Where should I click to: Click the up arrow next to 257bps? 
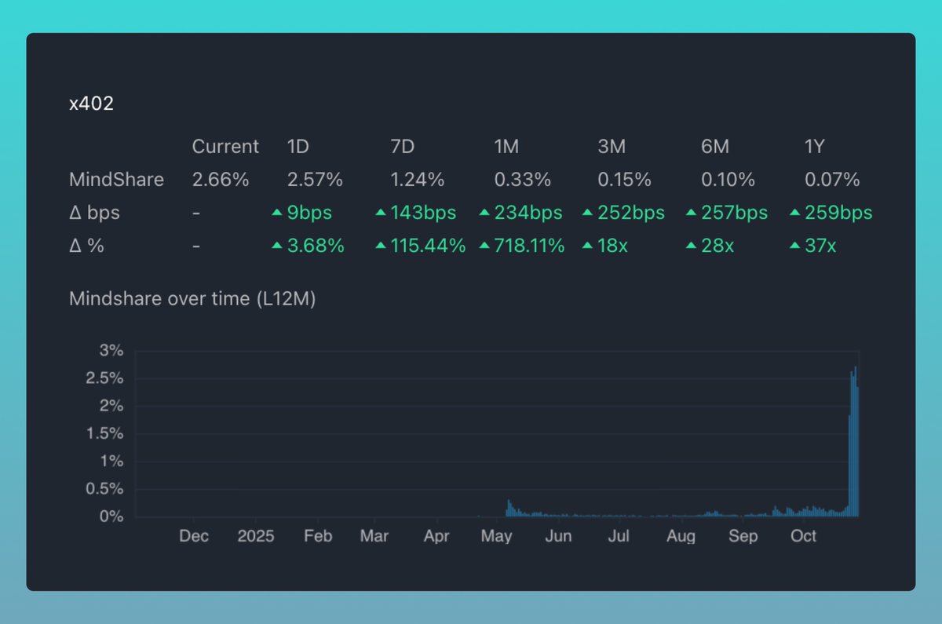point(691,213)
